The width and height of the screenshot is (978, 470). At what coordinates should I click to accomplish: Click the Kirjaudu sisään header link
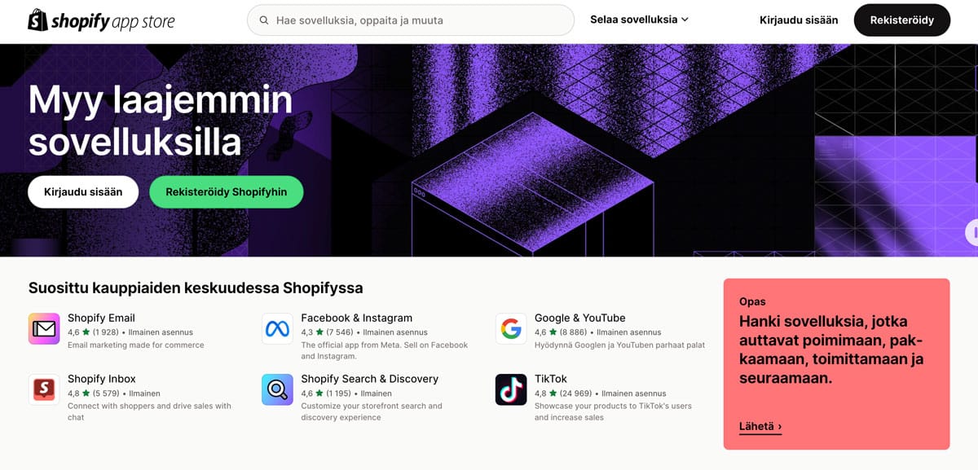[x=799, y=20]
